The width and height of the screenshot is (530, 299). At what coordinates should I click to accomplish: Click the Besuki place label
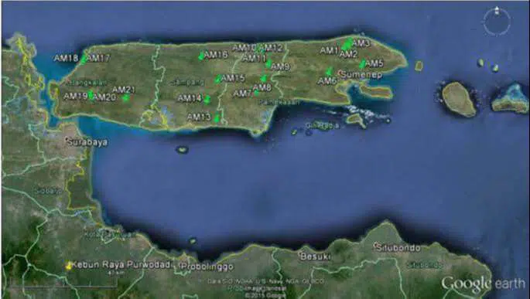pos(315,257)
